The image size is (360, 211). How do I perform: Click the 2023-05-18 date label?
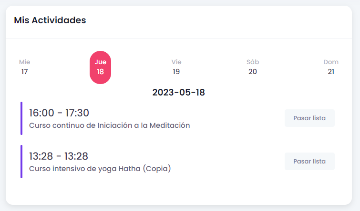tap(179, 92)
